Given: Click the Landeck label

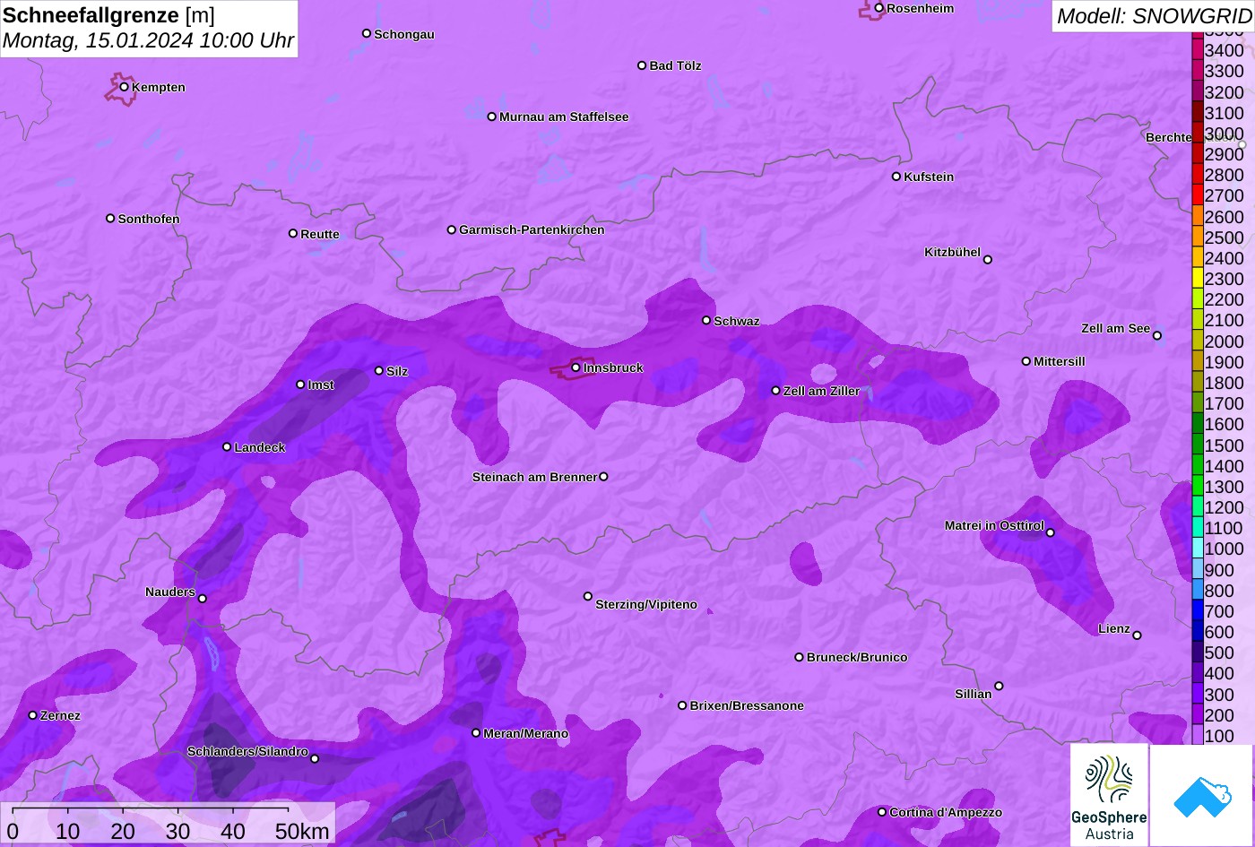Looking at the screenshot, I should point(260,447).
